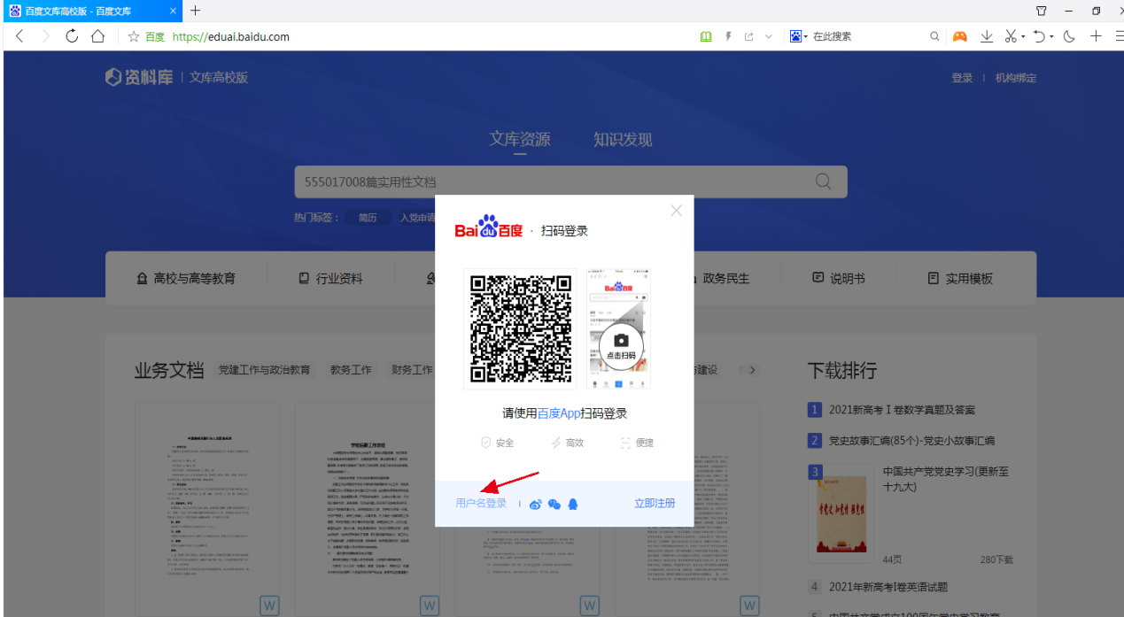Click the green reading mode book icon
The width and height of the screenshot is (1124, 617).
pyautogui.click(x=705, y=36)
